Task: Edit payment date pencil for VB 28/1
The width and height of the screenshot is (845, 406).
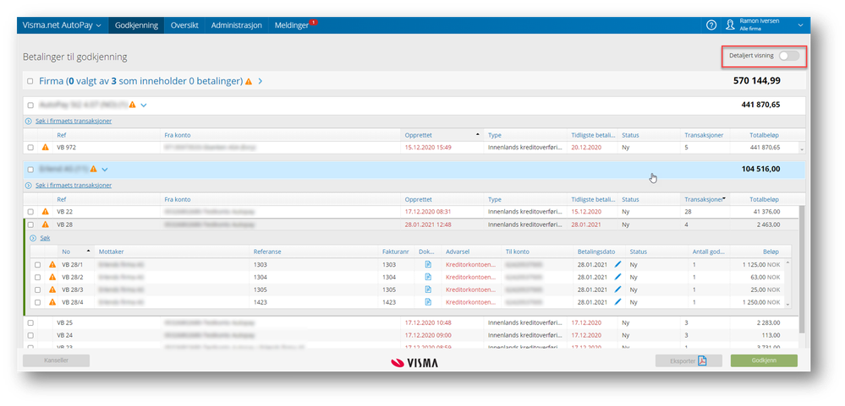Action: tap(617, 264)
